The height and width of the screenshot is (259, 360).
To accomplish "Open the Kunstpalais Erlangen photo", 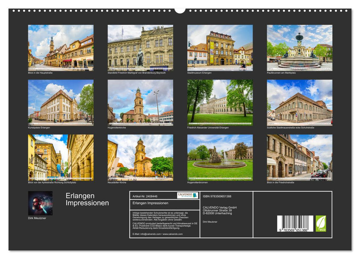I will coord(60,102).
